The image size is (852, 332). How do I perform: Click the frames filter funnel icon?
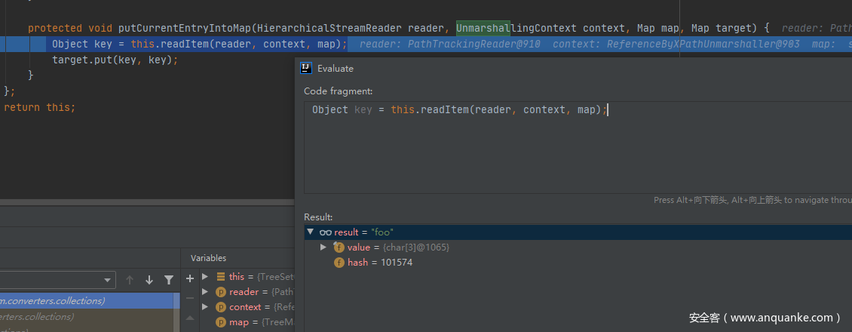click(169, 280)
